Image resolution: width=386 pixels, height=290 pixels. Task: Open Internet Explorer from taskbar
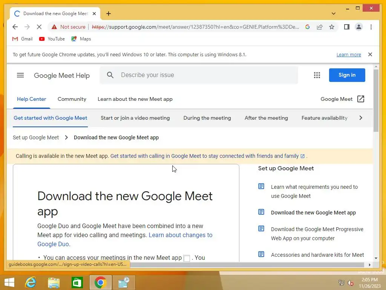(x=31, y=282)
